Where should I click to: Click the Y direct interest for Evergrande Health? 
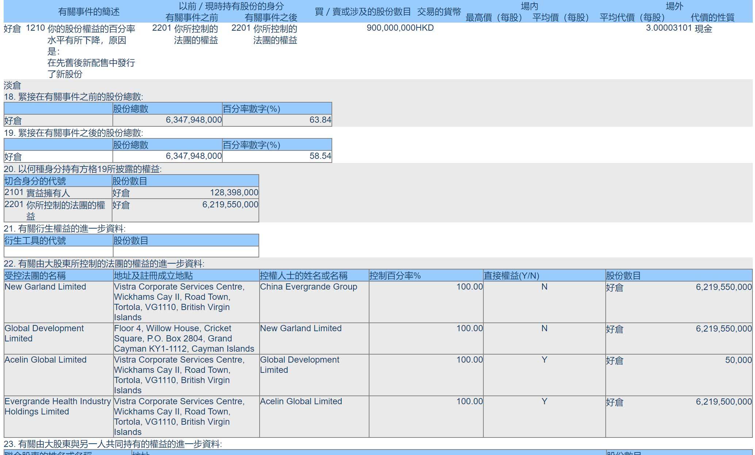coord(544,401)
